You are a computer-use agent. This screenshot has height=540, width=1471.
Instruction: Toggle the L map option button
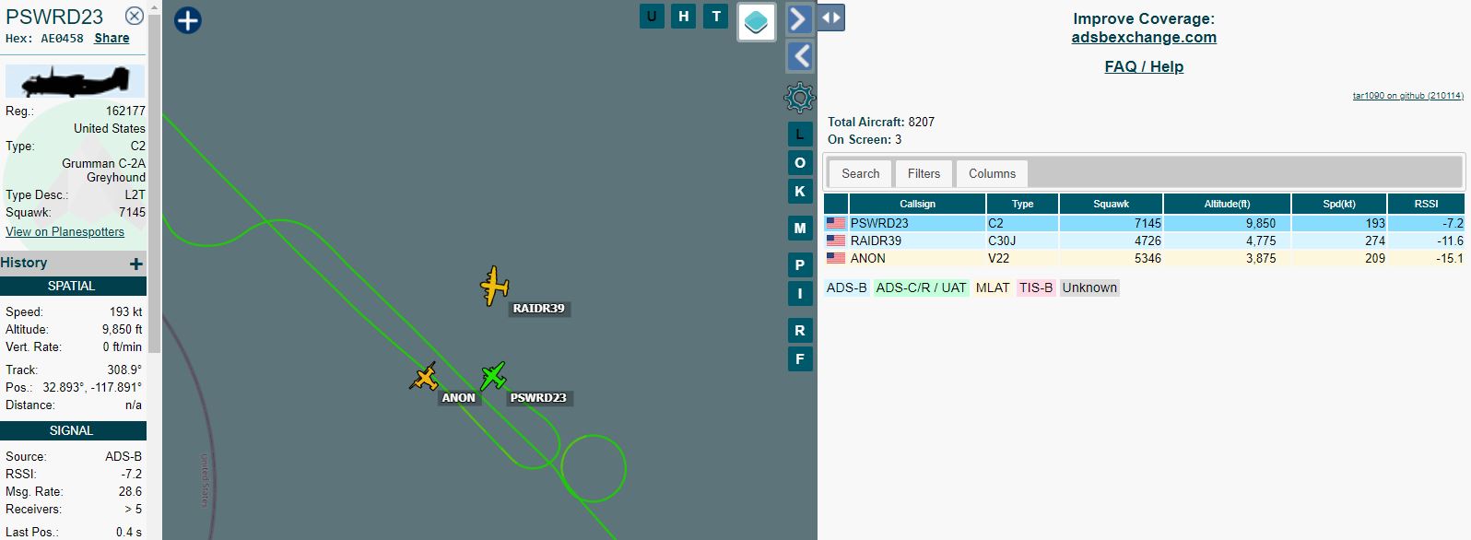(799, 134)
